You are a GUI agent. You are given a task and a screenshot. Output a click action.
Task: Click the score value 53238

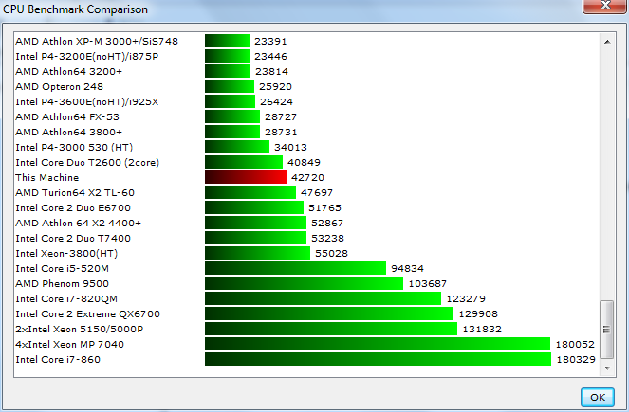pyautogui.click(x=327, y=239)
